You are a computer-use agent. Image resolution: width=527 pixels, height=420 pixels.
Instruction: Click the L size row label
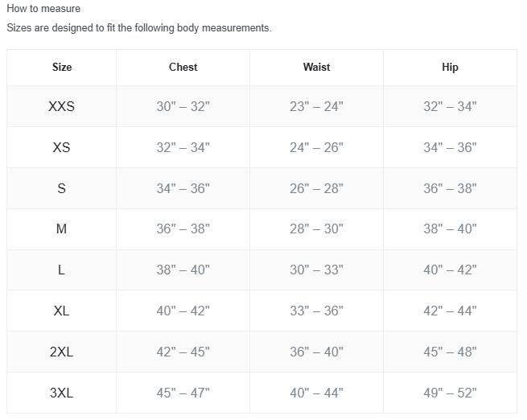coord(61,270)
